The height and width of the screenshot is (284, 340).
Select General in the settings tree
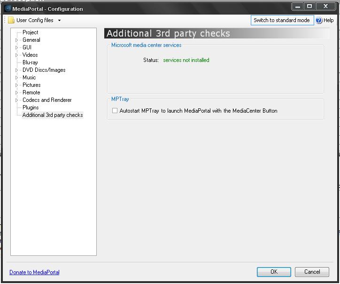31,40
